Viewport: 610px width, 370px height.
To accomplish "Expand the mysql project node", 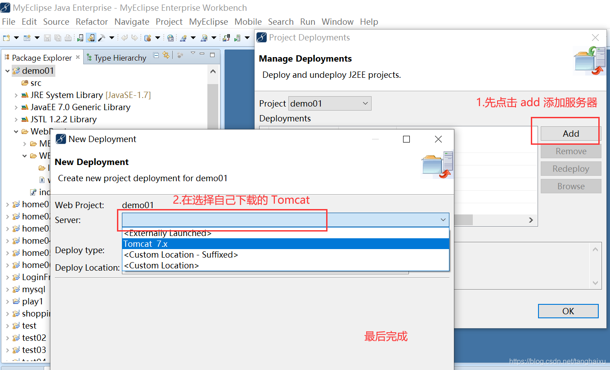I will 8,290.
